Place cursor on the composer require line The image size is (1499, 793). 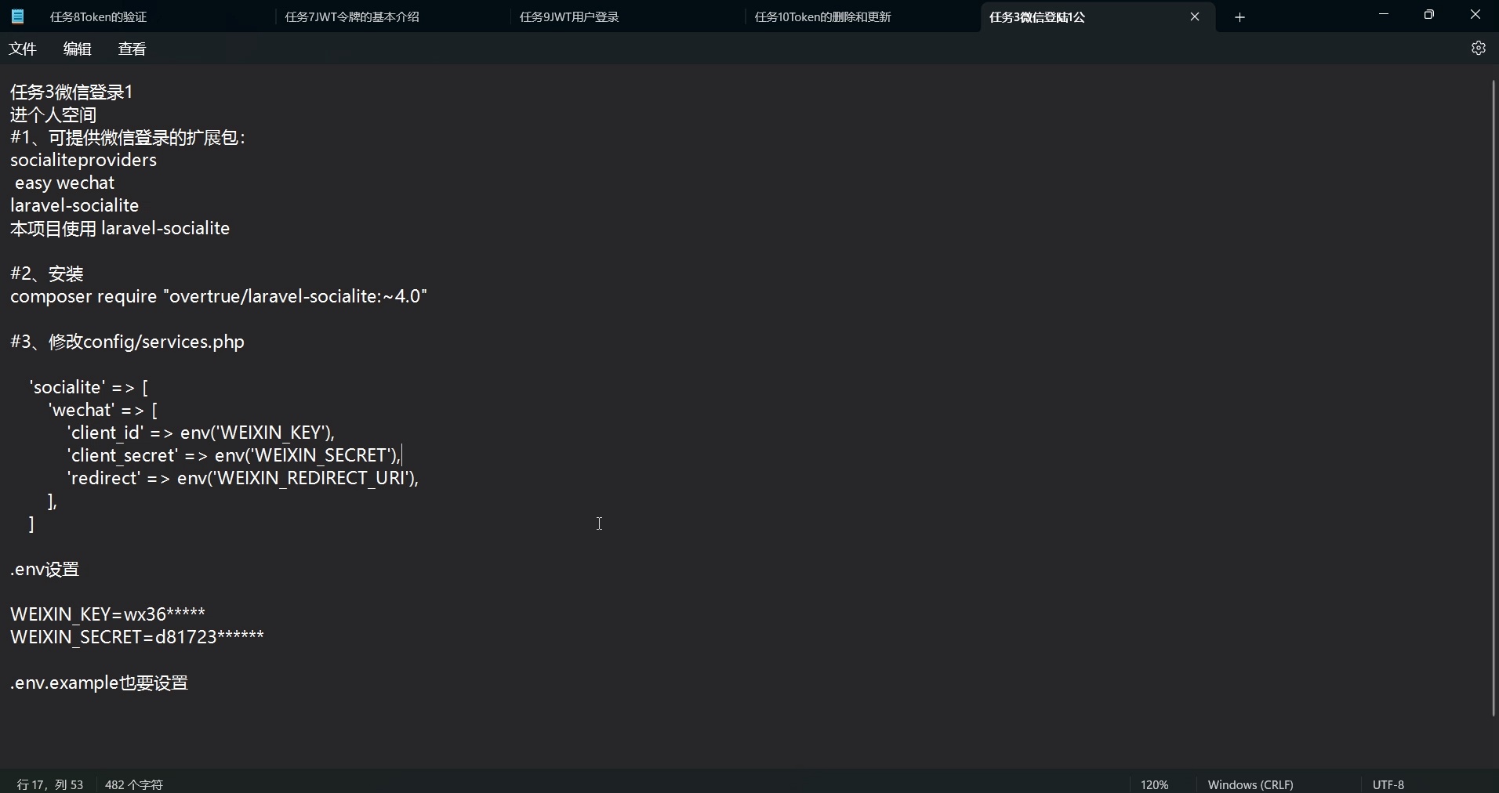click(x=219, y=295)
